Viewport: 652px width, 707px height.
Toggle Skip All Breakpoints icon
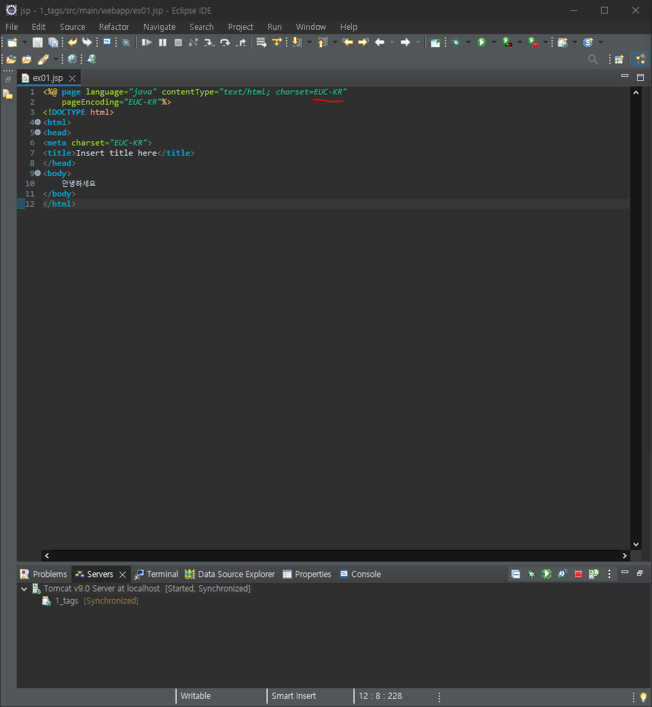click(x=126, y=42)
